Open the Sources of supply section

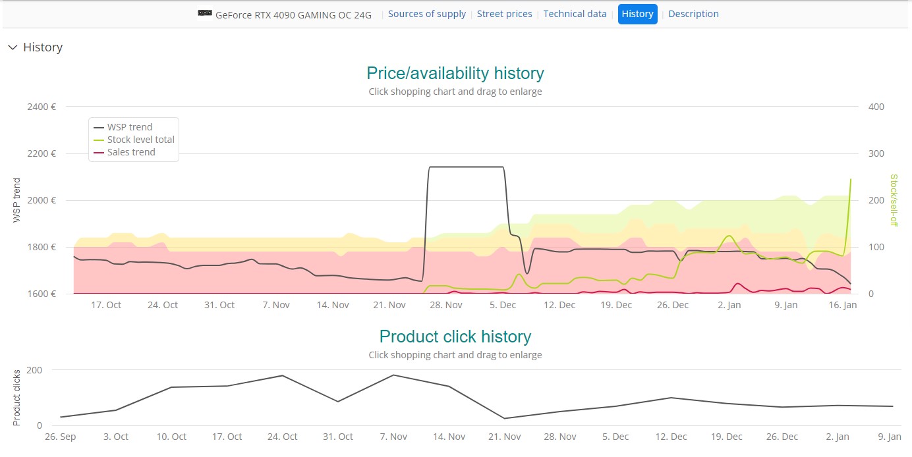coord(426,14)
